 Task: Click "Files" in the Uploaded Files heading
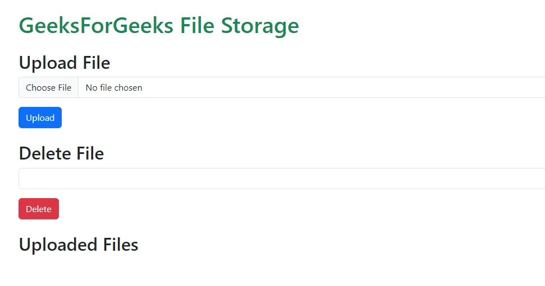click(121, 245)
